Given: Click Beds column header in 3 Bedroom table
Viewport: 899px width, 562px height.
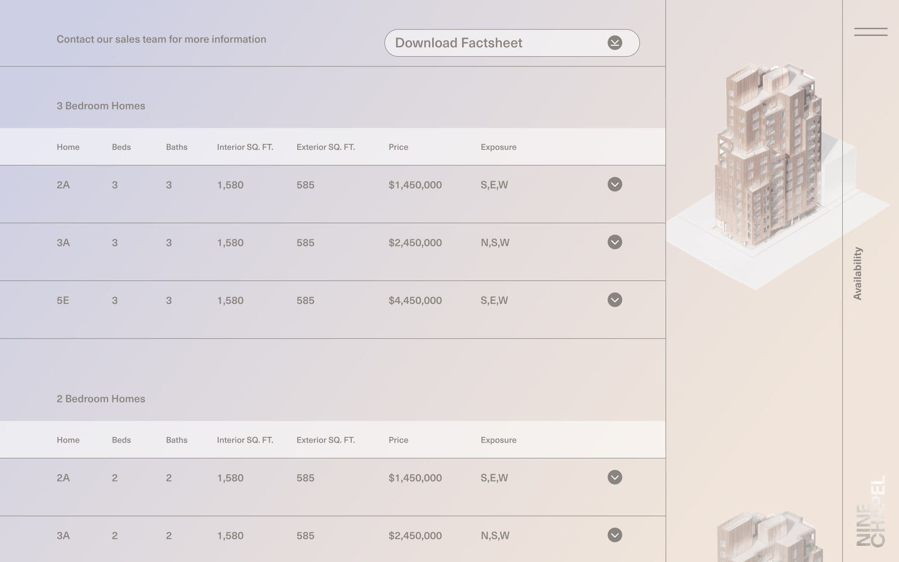Looking at the screenshot, I should [121, 147].
